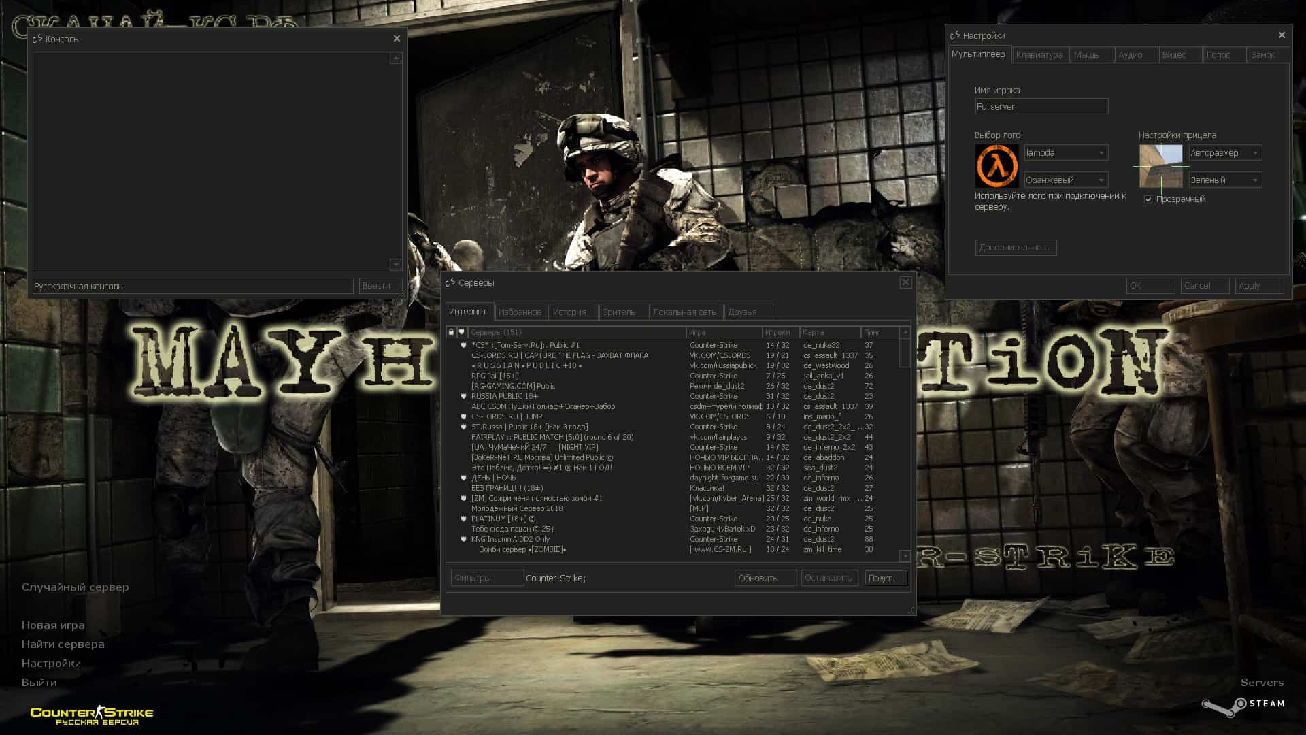Viewport: 1306px width, 735px height.
Task: Open Случайный сервер from main menu
Action: pos(76,587)
